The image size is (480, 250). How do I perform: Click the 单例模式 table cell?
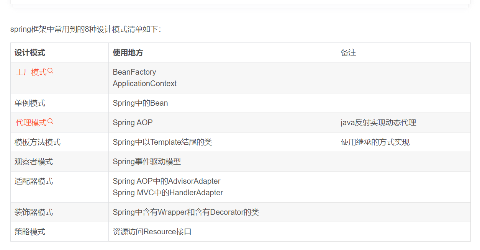click(30, 103)
